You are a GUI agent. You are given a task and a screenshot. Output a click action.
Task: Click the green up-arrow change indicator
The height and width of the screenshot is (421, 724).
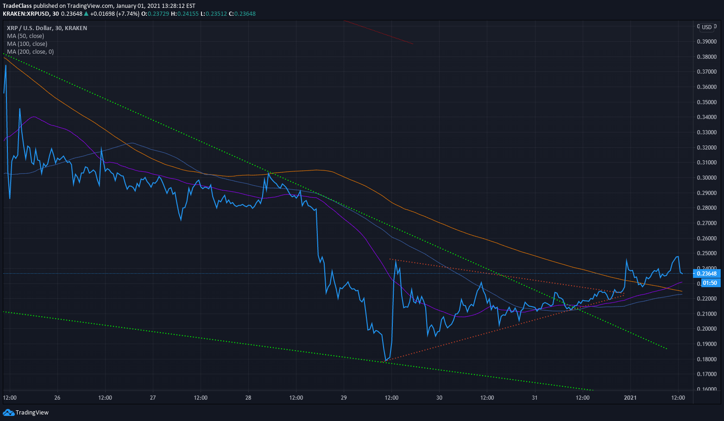(x=87, y=14)
